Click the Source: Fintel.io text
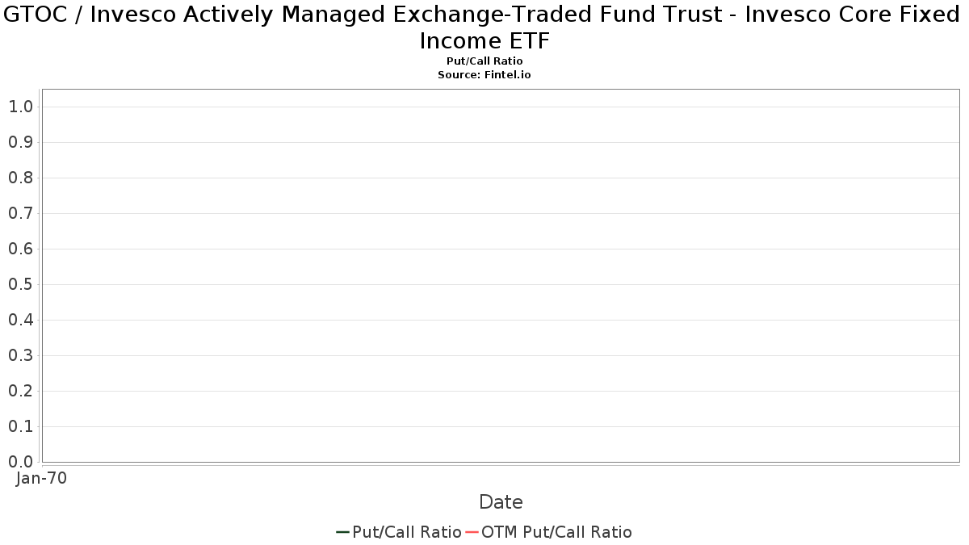The height and width of the screenshot is (545, 969). pyautogui.click(x=484, y=74)
